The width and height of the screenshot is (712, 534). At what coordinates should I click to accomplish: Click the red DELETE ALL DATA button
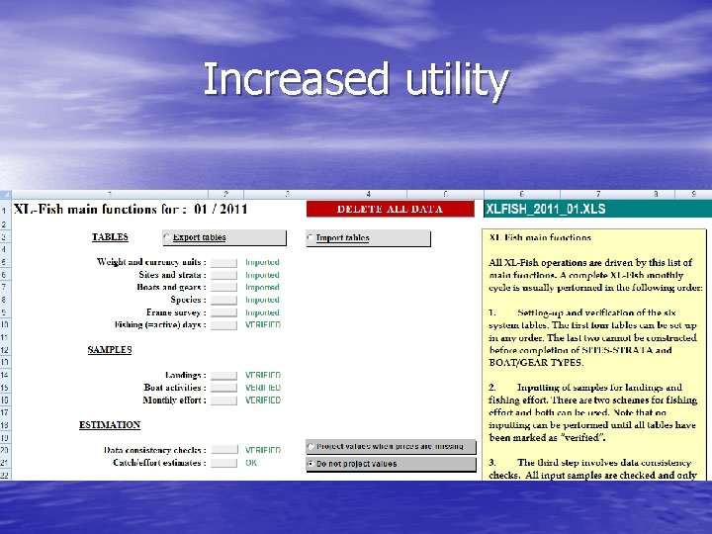390,209
